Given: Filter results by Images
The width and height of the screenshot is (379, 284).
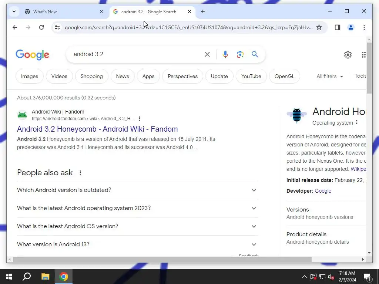Looking at the screenshot, I should pos(30,76).
